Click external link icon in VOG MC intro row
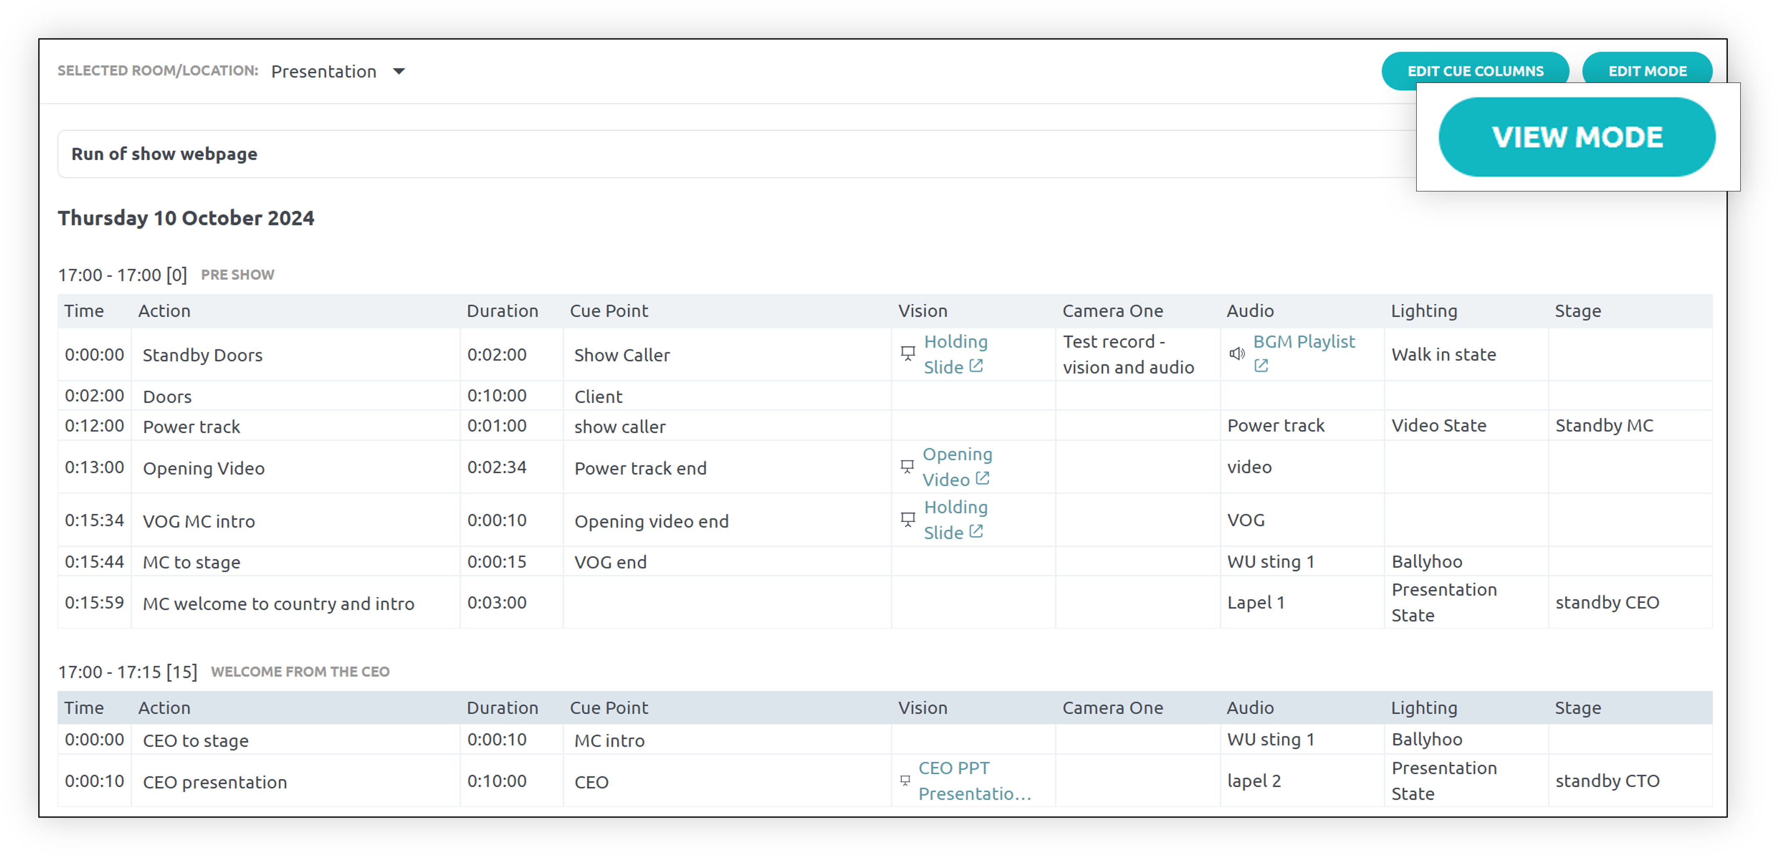 (975, 531)
